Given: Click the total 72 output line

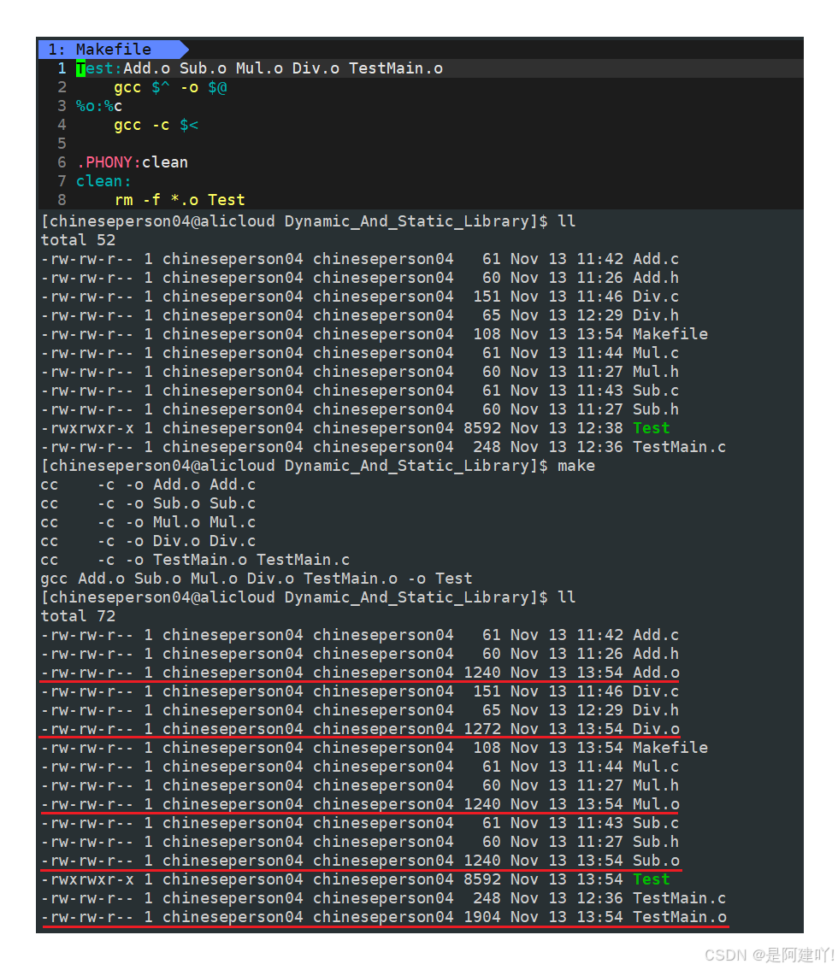Looking at the screenshot, I should 78,616.
